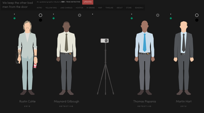Go to the YELLOW KING page
The width and height of the screenshot is (204, 113).
pos(51,8)
